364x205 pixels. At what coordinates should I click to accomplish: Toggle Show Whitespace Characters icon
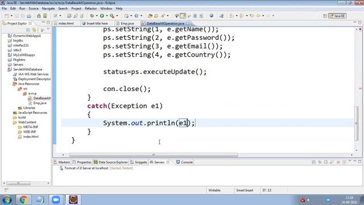(201, 16)
